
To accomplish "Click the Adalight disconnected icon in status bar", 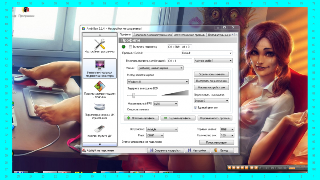I will [84, 150].
